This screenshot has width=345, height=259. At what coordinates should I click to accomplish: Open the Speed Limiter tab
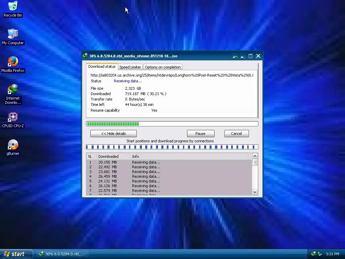pyautogui.click(x=130, y=67)
